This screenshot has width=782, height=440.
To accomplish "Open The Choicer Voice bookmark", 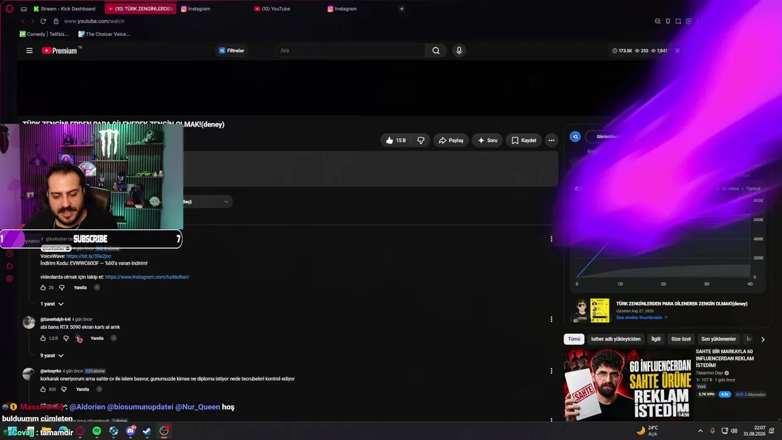I will (x=104, y=34).
